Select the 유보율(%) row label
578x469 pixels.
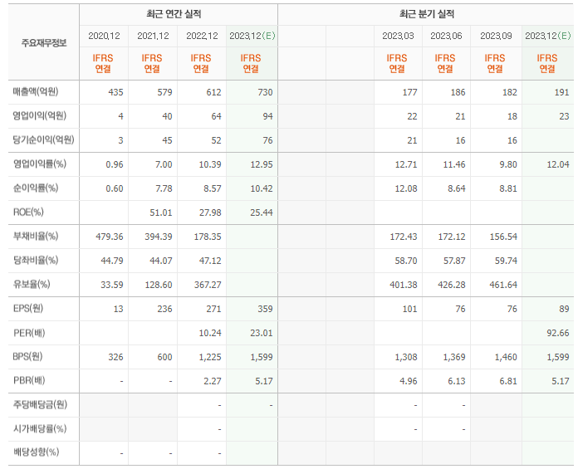[32, 284]
